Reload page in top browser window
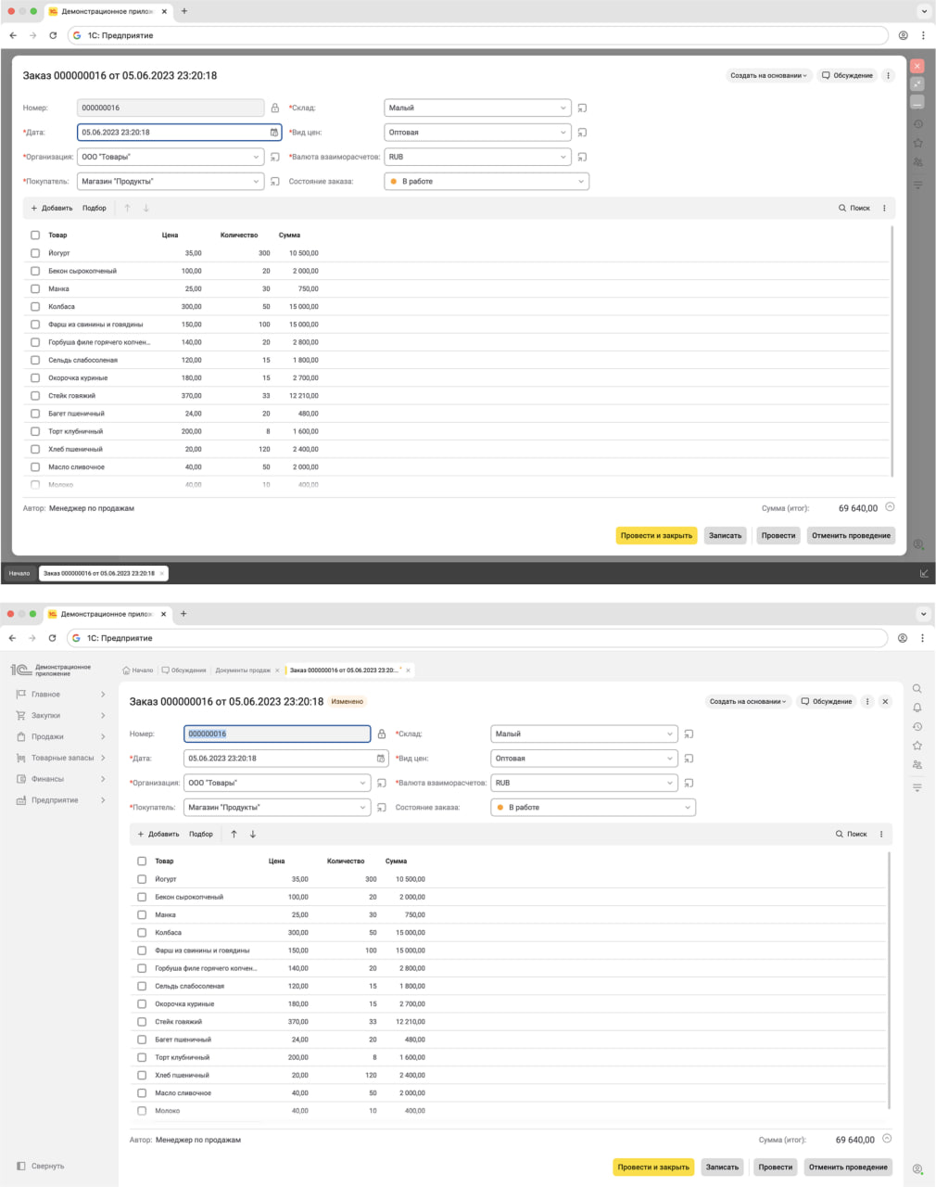The width and height of the screenshot is (936, 1187). coord(53,35)
